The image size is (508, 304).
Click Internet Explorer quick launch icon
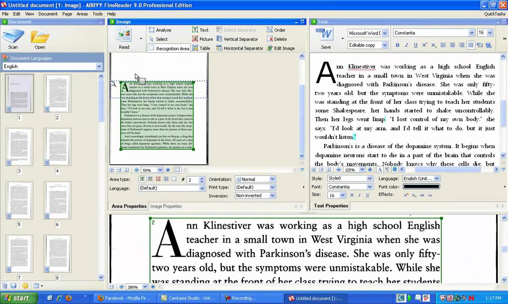[59, 298]
